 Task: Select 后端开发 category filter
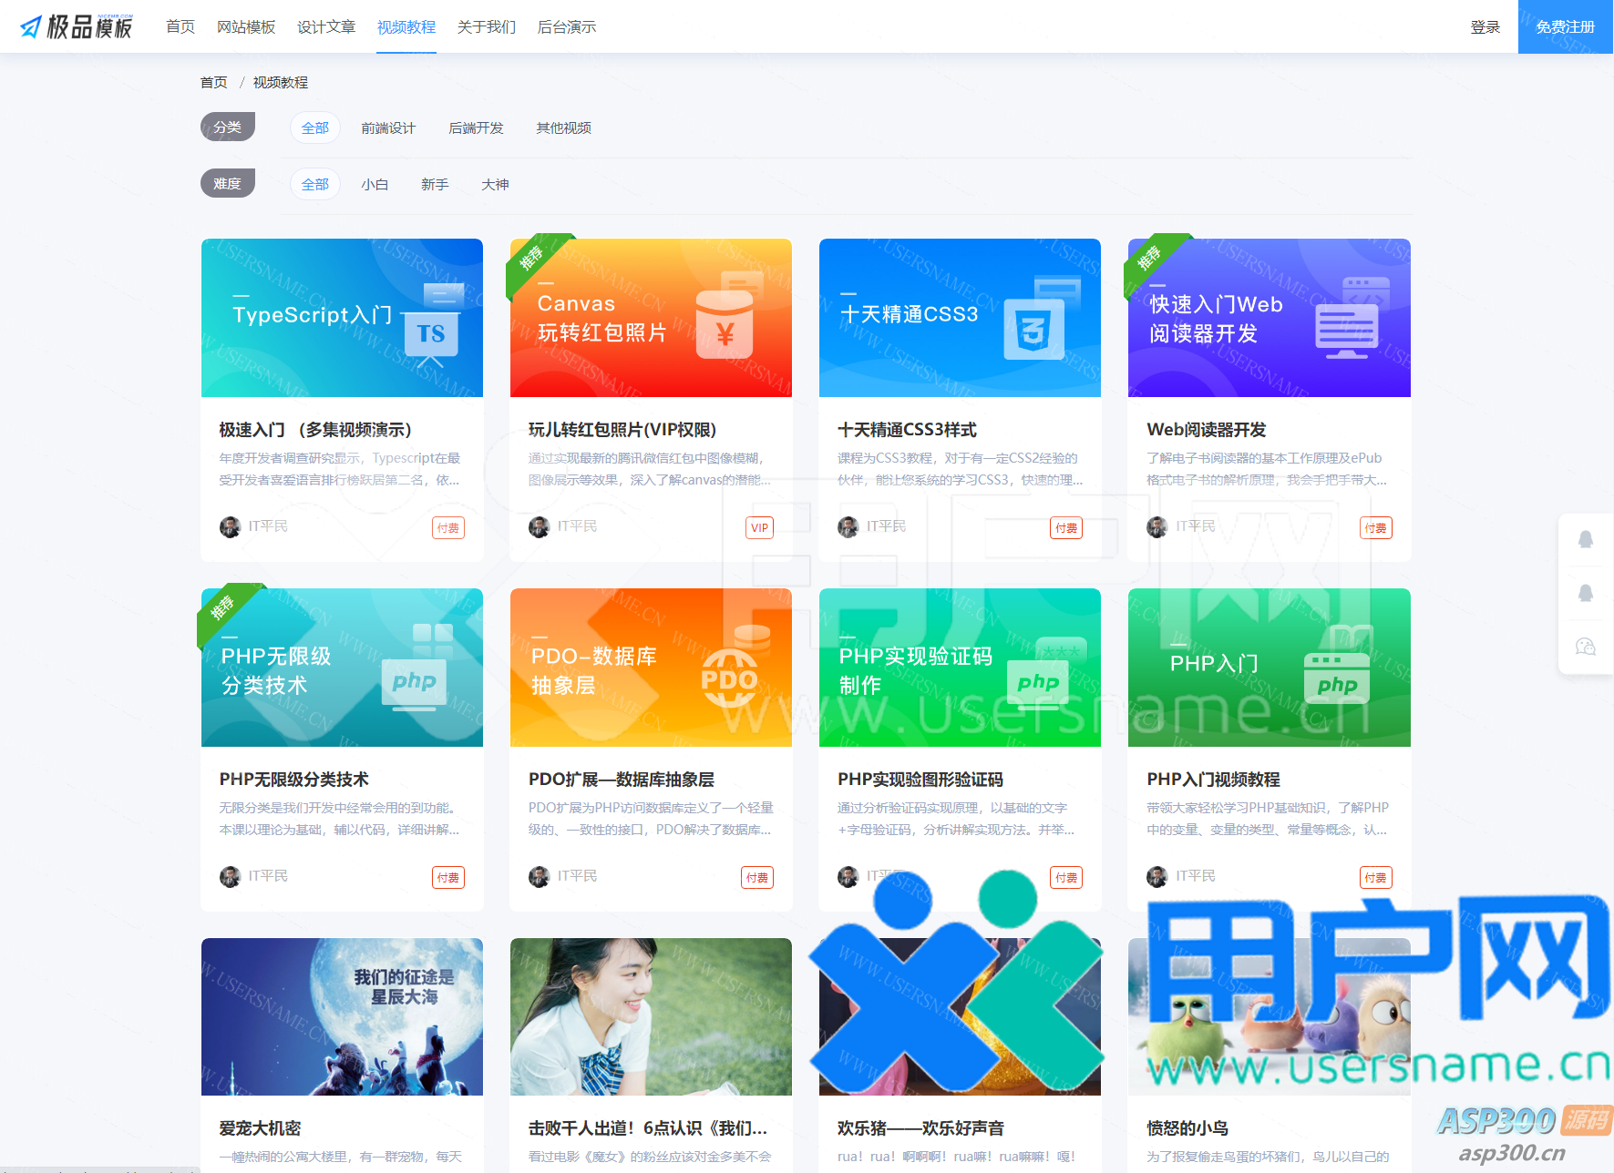point(475,127)
